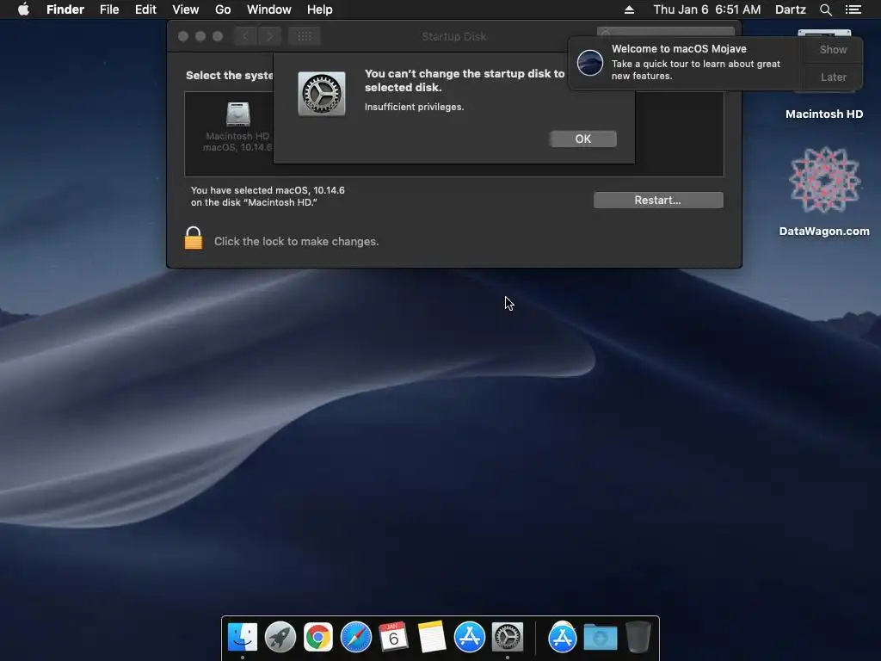Click 'Click the lock to make changes.' text
This screenshot has width=881, height=661.
(x=296, y=241)
